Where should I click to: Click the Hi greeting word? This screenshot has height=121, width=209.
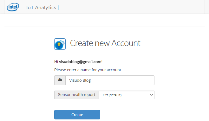pos(56,62)
